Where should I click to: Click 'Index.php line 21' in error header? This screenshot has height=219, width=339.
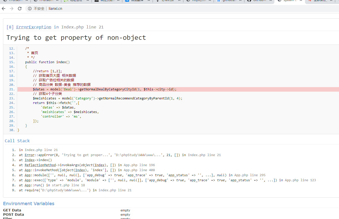[x=82, y=27]
